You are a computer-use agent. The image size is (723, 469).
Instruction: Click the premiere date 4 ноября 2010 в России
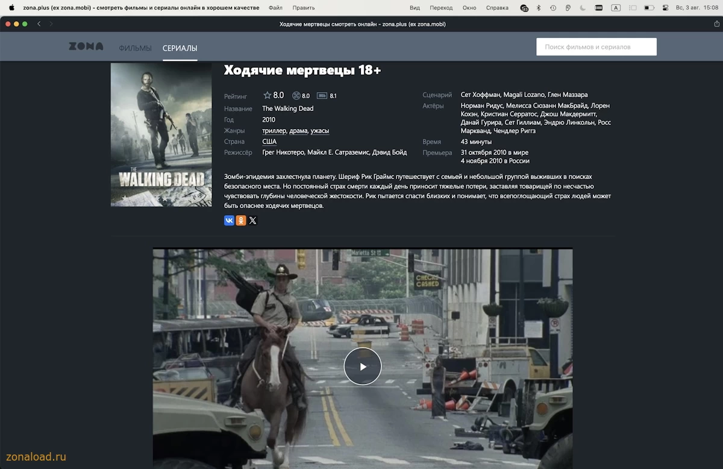coord(495,161)
